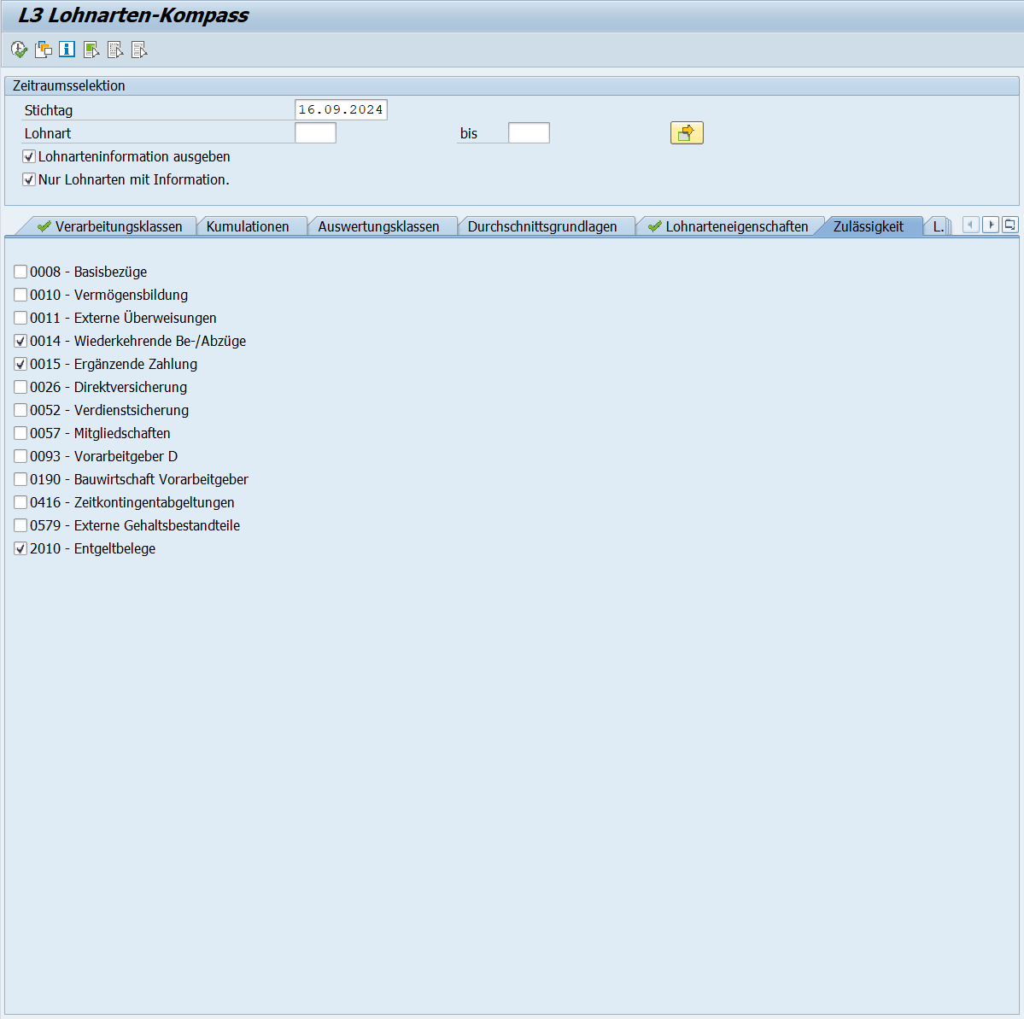Click the dotted-page deselect icon in toolbar
The width and height of the screenshot is (1024, 1019).
pyautogui.click(x=115, y=50)
